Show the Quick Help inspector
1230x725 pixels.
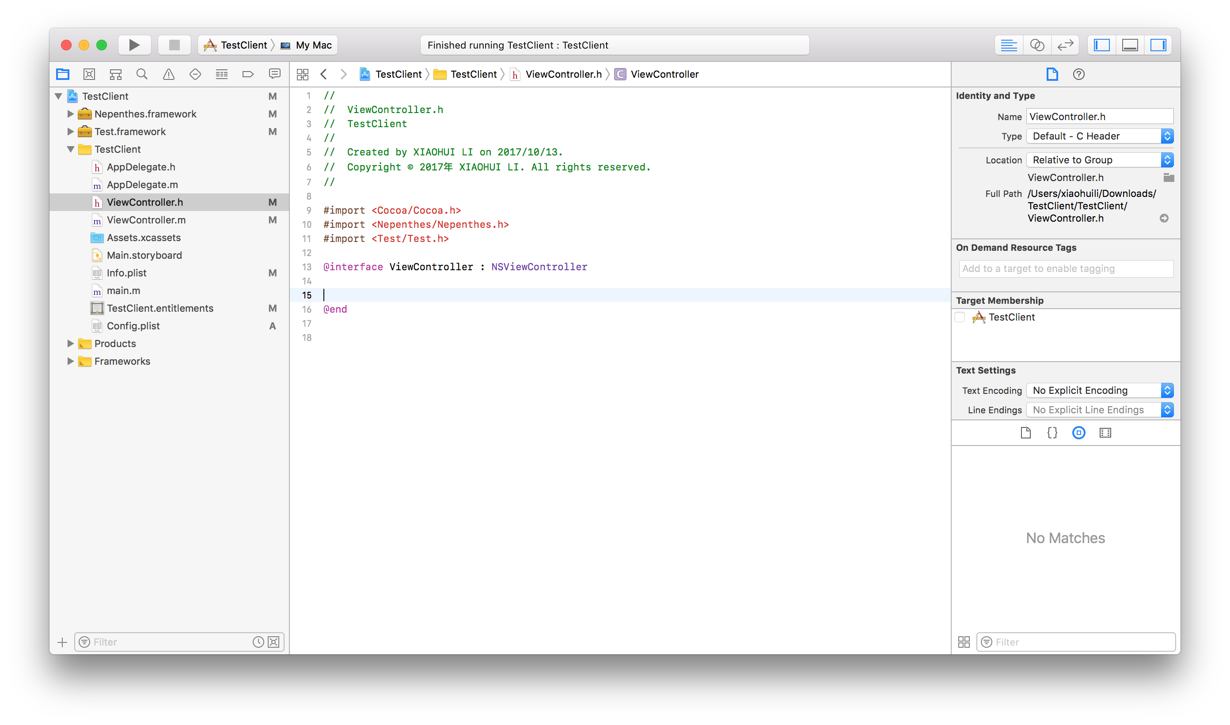pyautogui.click(x=1078, y=74)
